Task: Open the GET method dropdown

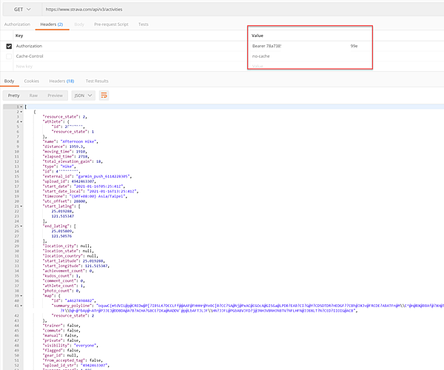Action: click(x=22, y=10)
